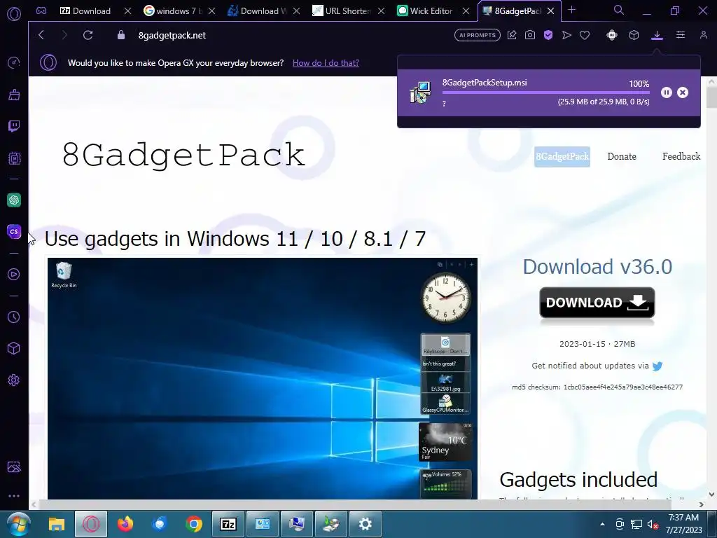The image size is (717, 538).
Task: Open the Donate page link
Action: point(622,156)
